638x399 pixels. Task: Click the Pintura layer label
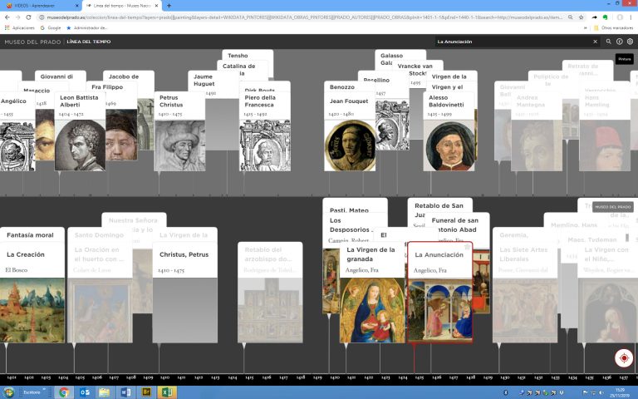pos(624,59)
